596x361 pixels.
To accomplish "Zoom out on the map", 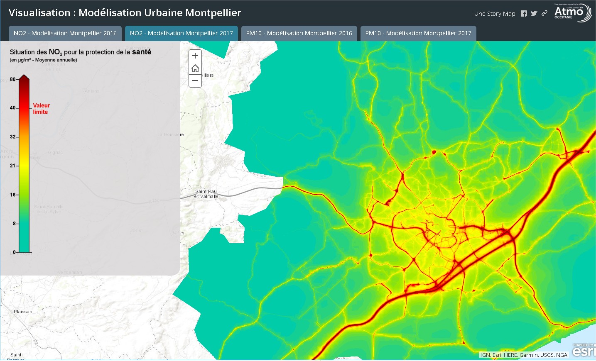I will coord(195,81).
